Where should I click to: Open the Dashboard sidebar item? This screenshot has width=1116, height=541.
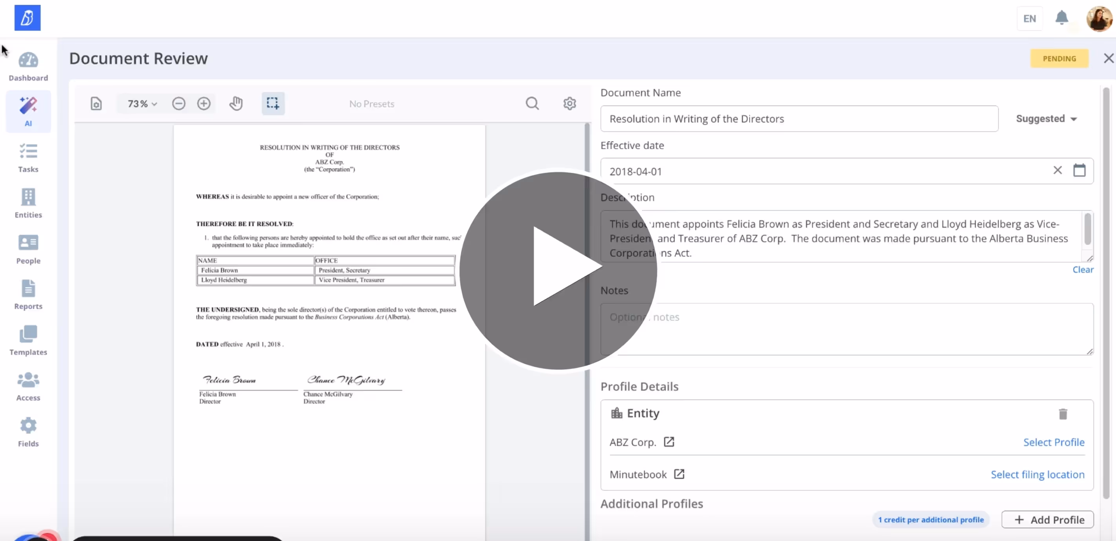tap(28, 67)
